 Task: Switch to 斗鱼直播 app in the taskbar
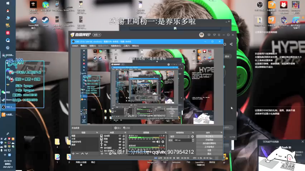pyautogui.click(x=8, y=115)
